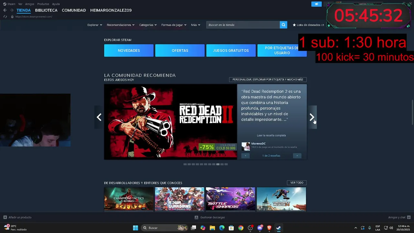Open Google Chrome from taskbar
414x233 pixels.
pos(241,228)
